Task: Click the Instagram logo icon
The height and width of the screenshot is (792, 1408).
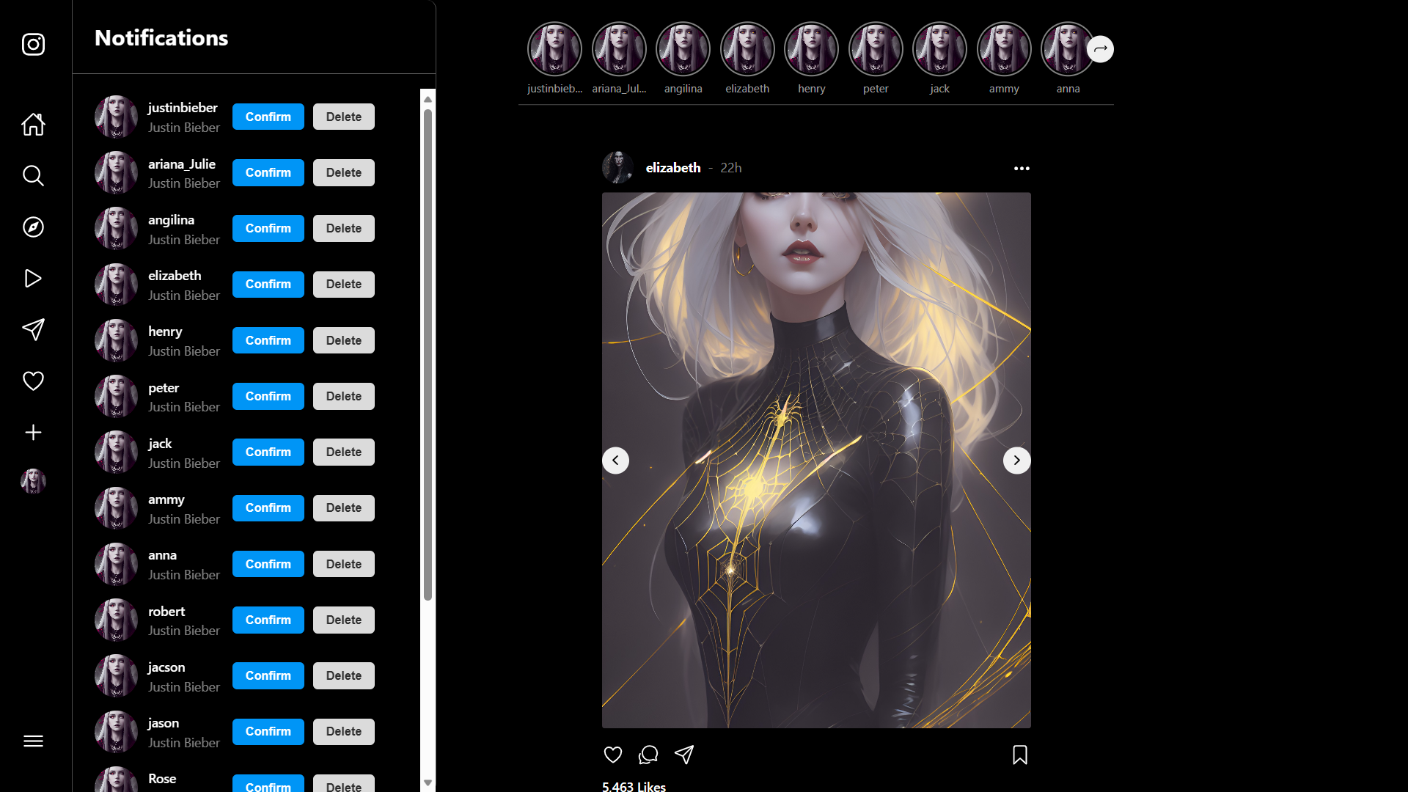Action: [x=33, y=45]
